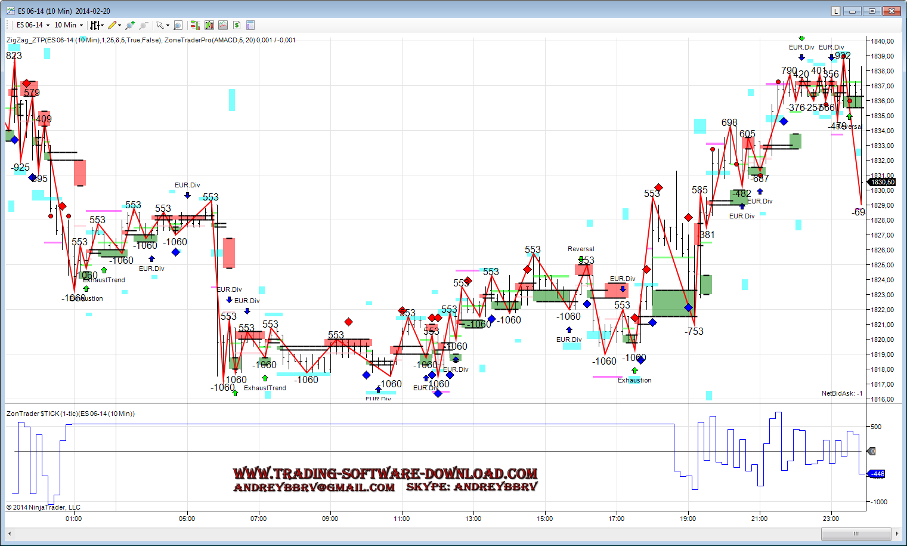This screenshot has width=907, height=546.
Task: Select the pencil drawing tools icon
Action: [x=112, y=25]
